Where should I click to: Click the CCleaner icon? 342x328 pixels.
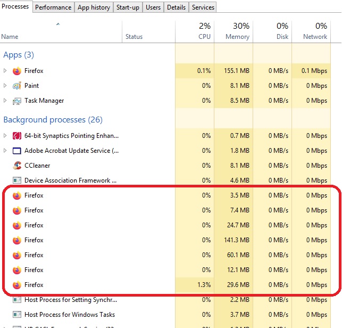click(x=17, y=166)
